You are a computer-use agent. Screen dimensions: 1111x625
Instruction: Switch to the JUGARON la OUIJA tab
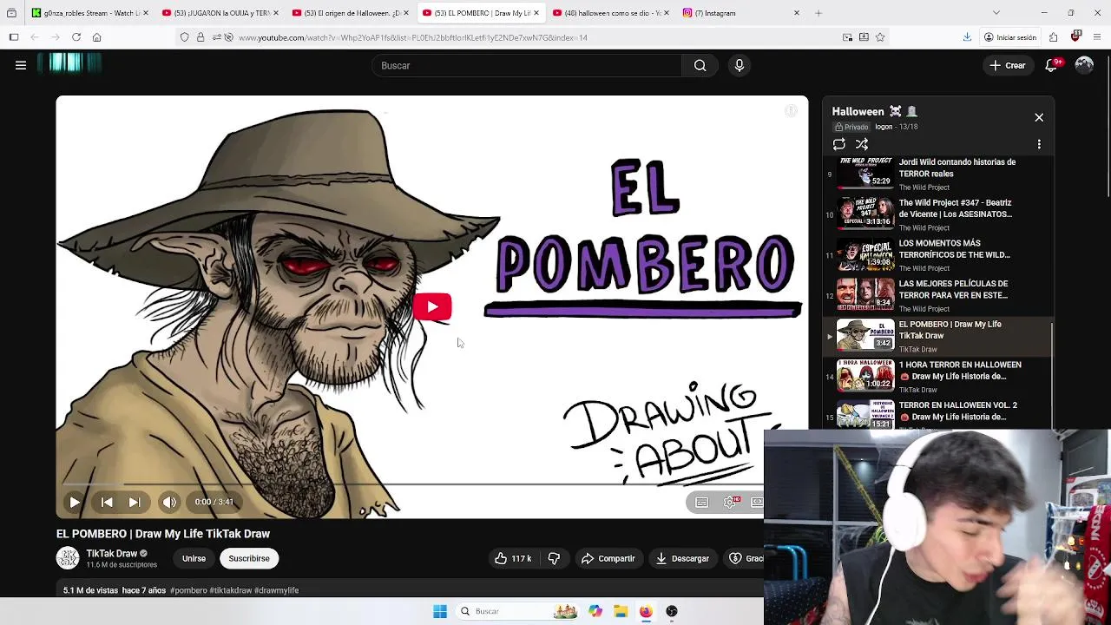point(220,13)
